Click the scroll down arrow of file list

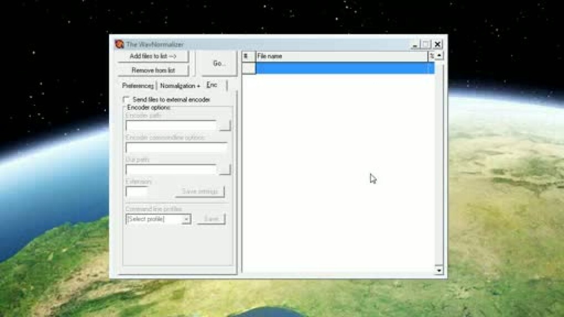439,270
